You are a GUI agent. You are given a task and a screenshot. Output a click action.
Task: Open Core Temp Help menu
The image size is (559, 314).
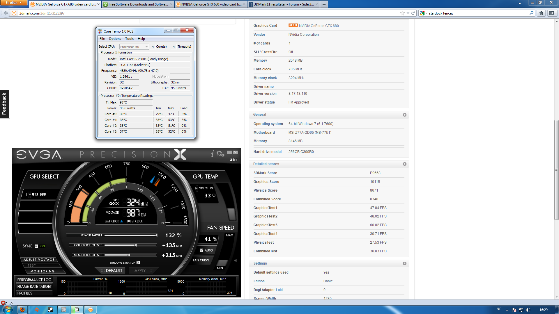coord(141,39)
